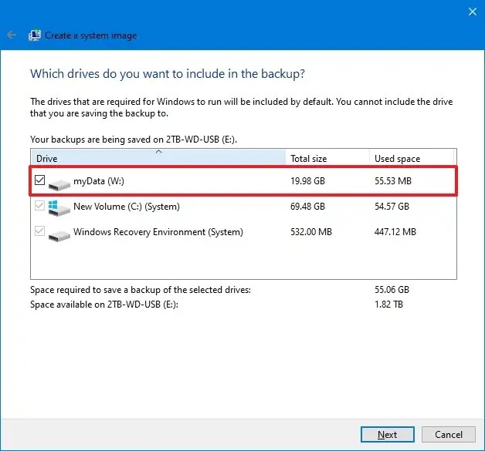Click the Next button
Viewport: 485px width, 451px height.
pyautogui.click(x=387, y=434)
